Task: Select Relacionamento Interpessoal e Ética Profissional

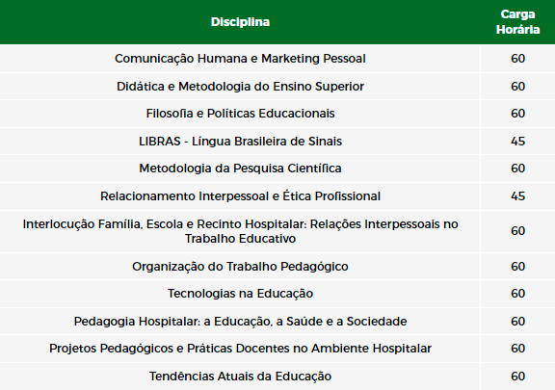Action: click(240, 196)
